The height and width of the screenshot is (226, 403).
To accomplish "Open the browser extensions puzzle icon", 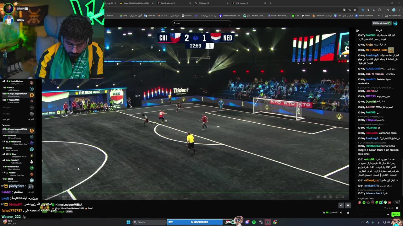I will click(x=380, y=10).
